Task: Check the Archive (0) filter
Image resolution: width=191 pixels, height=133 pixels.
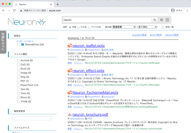Action: [19, 60]
